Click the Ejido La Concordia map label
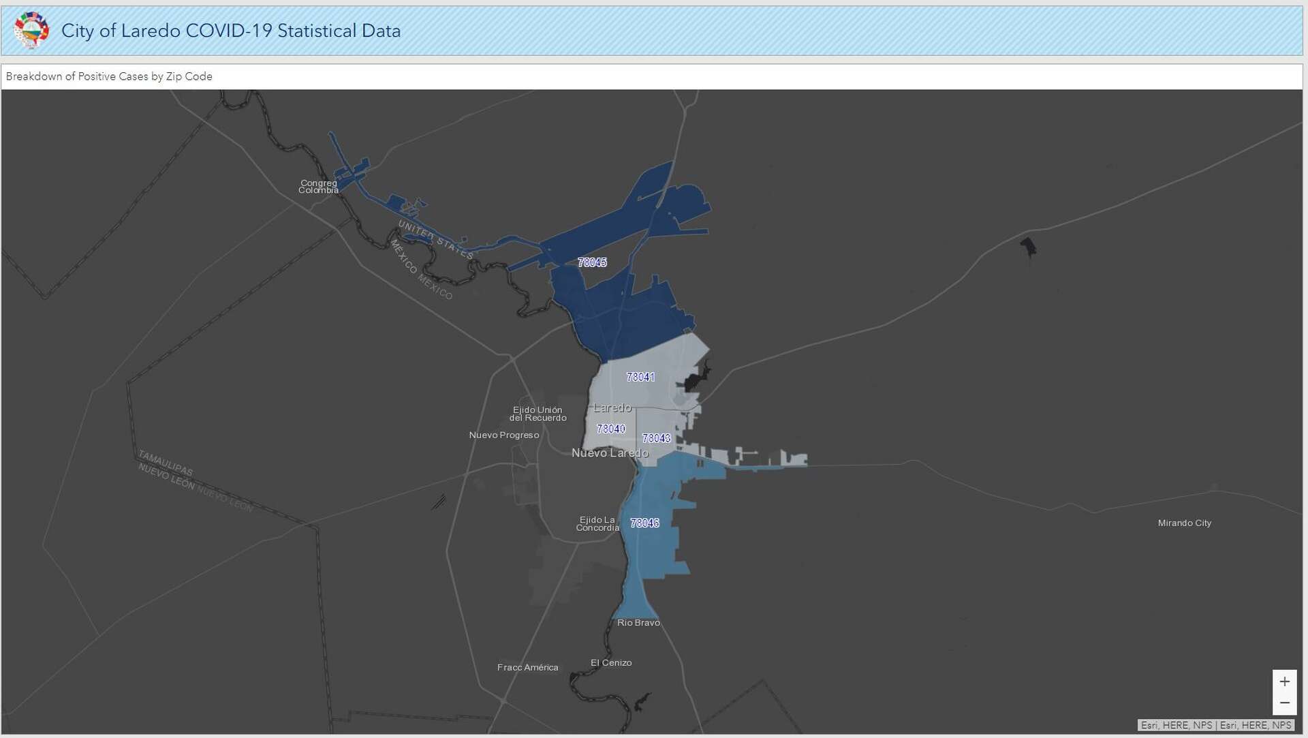The width and height of the screenshot is (1308, 738). click(597, 524)
